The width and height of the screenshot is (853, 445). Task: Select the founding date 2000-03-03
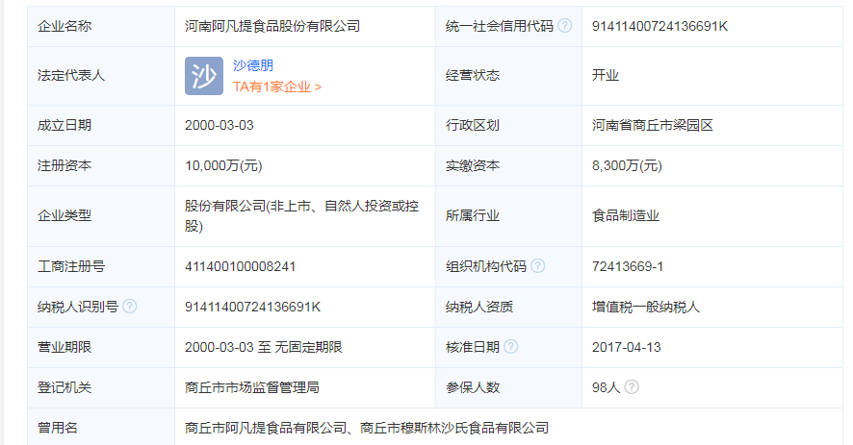(220, 125)
